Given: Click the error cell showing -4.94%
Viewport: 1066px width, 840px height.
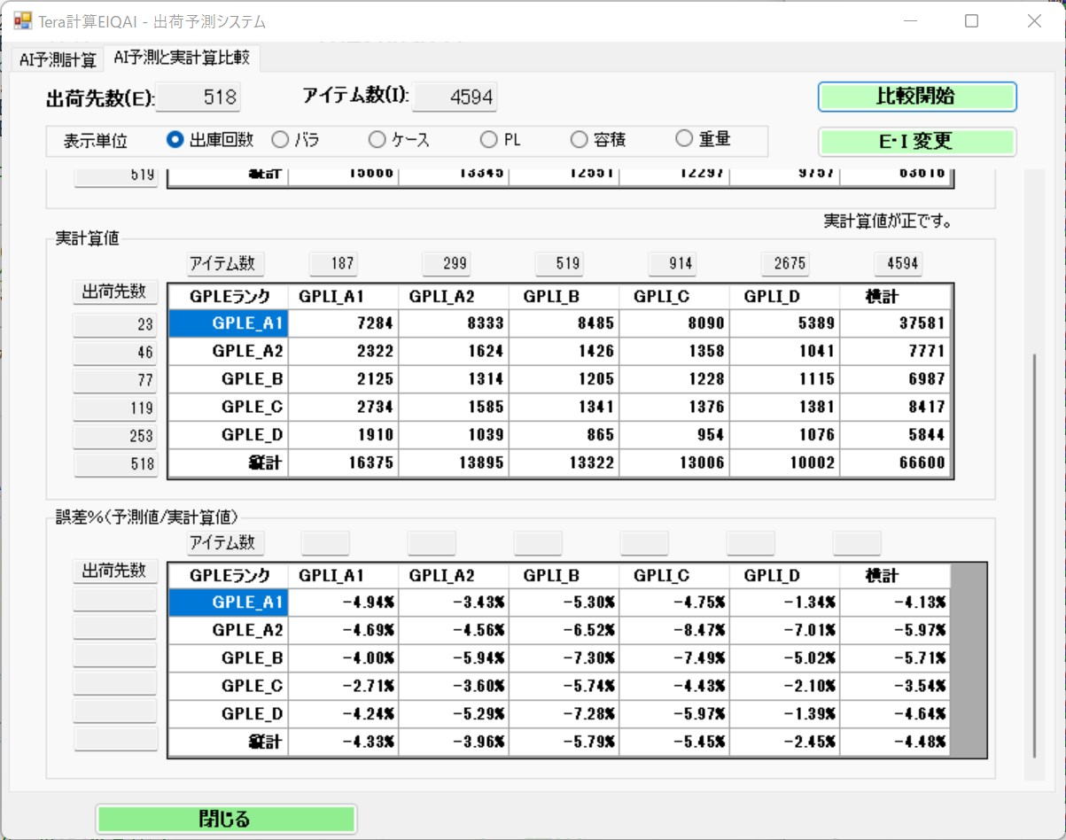Looking at the screenshot, I should [x=343, y=603].
